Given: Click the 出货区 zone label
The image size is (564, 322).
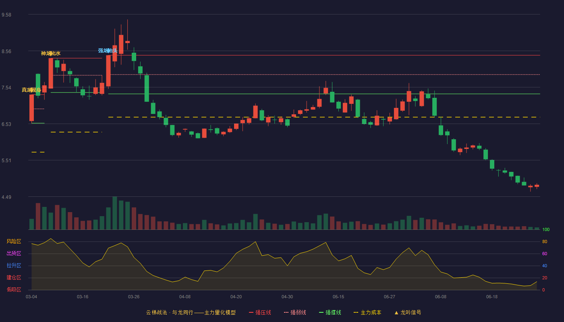Looking at the screenshot, I should pos(14,254).
